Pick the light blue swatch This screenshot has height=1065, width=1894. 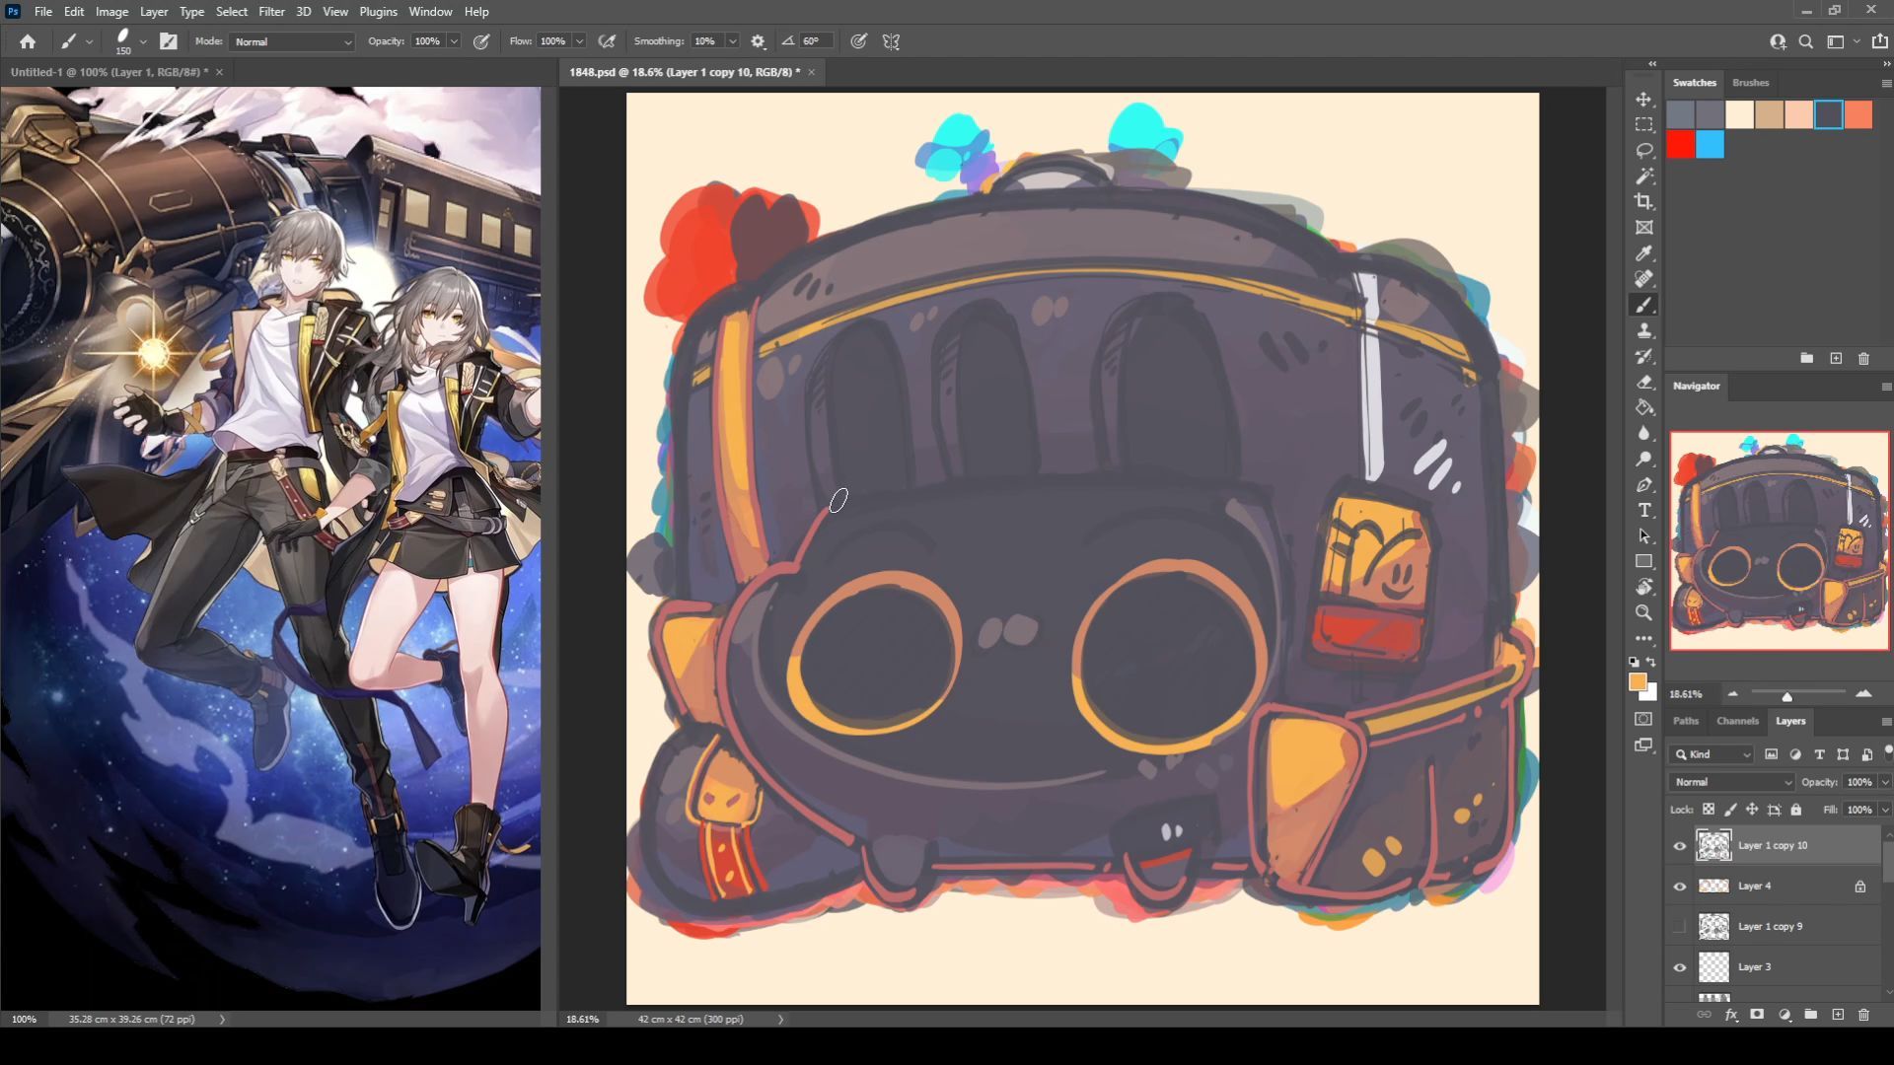[x=1711, y=145]
